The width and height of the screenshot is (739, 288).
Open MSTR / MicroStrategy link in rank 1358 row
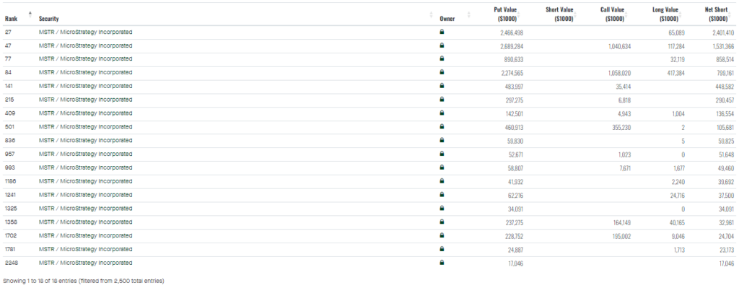coord(85,222)
